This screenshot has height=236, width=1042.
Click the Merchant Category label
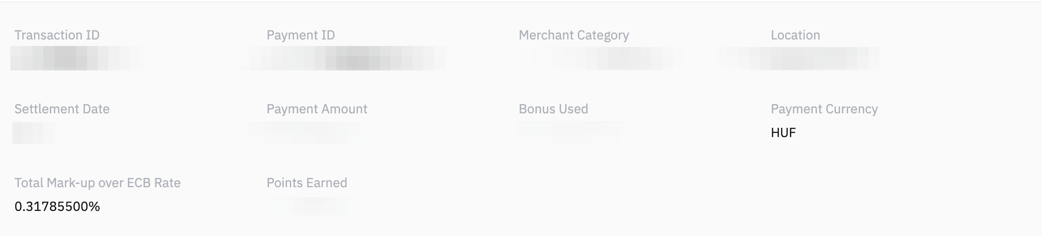[574, 35]
